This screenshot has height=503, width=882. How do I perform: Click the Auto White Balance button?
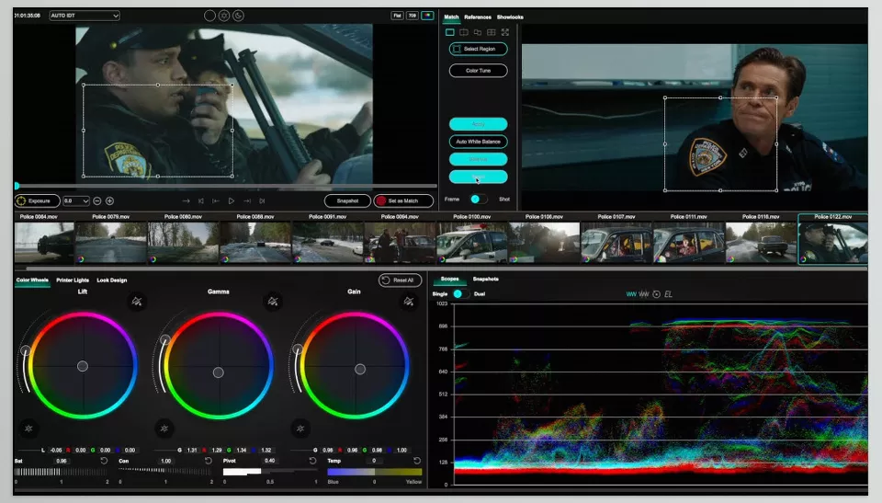pos(478,142)
